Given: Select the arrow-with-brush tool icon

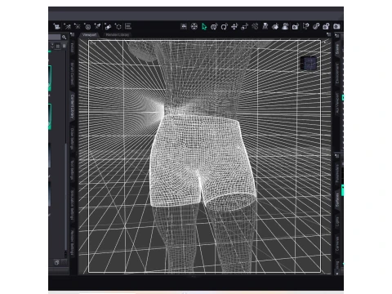Looking at the screenshot, I should point(305,26).
